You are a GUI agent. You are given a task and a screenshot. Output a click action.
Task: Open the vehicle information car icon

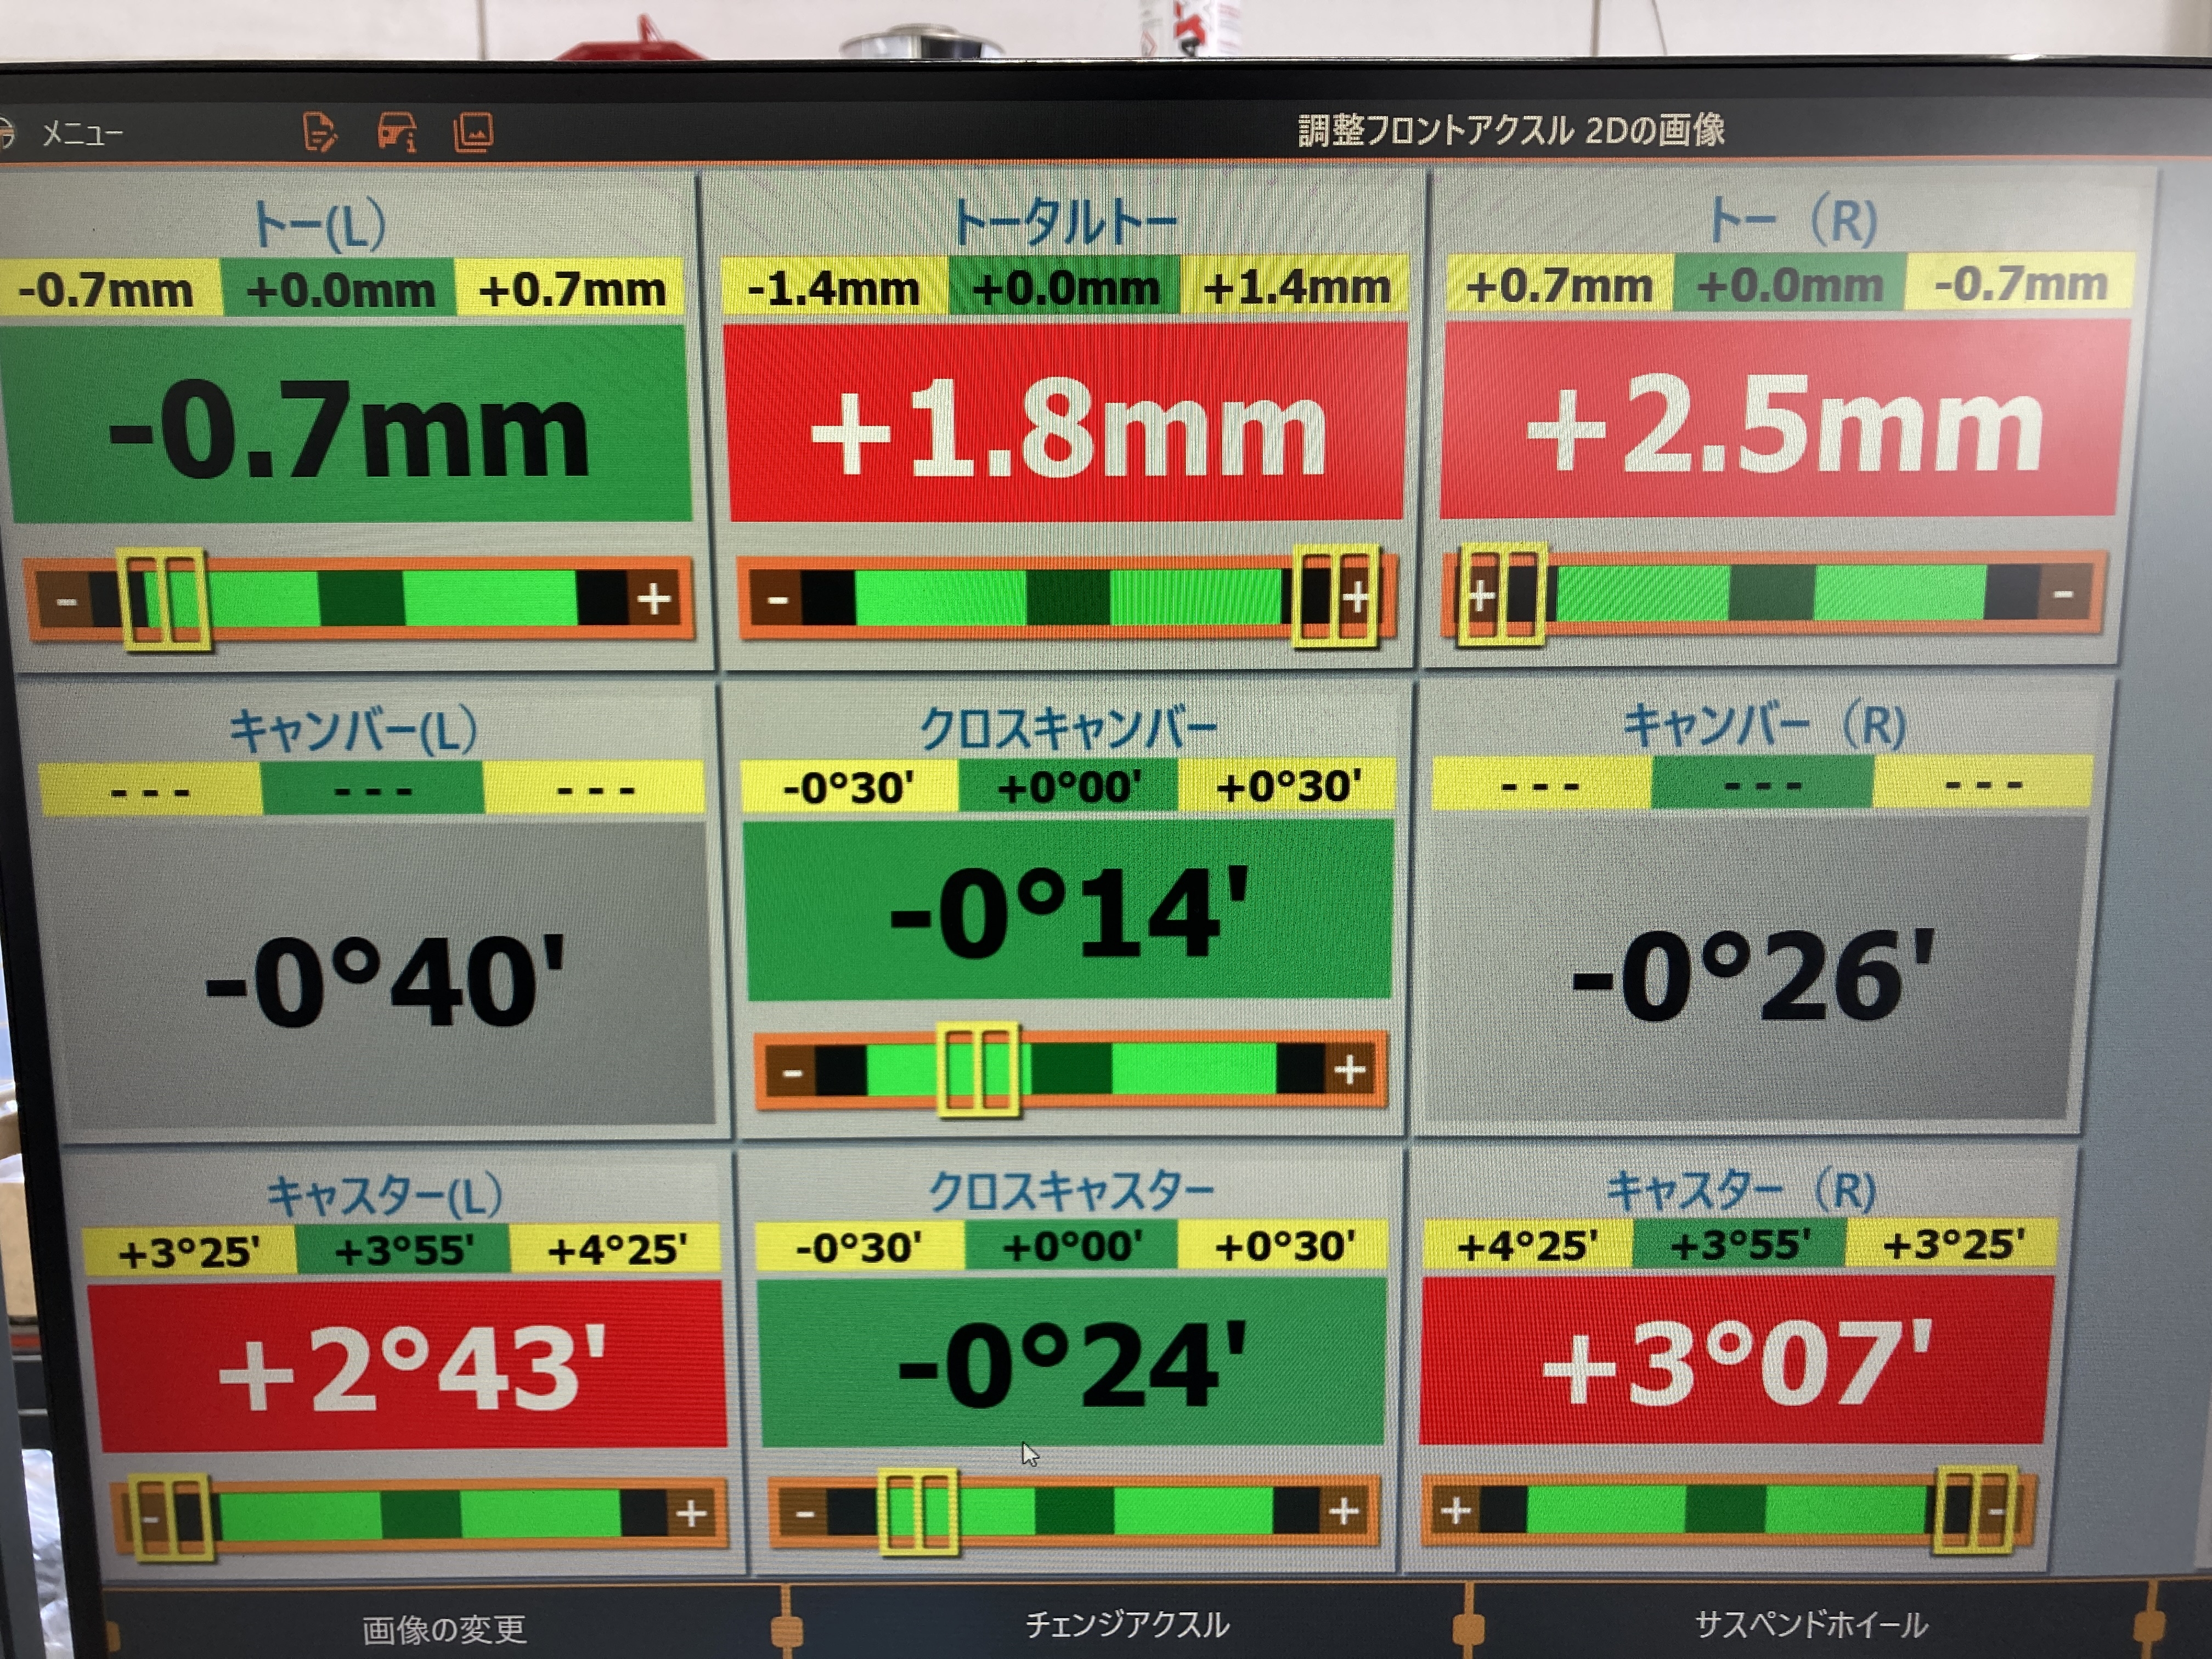[397, 132]
